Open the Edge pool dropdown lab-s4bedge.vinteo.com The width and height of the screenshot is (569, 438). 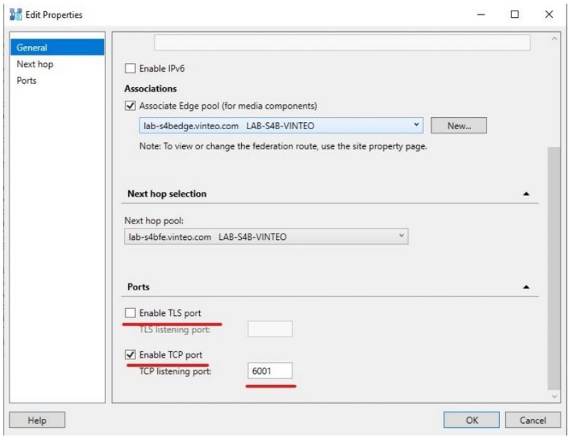coord(281,126)
